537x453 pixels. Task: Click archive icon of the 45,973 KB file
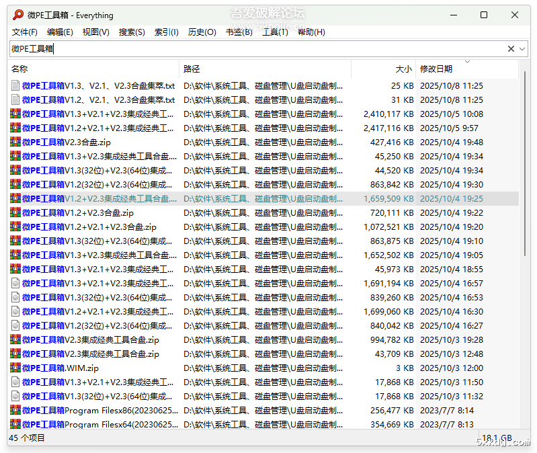click(x=15, y=269)
